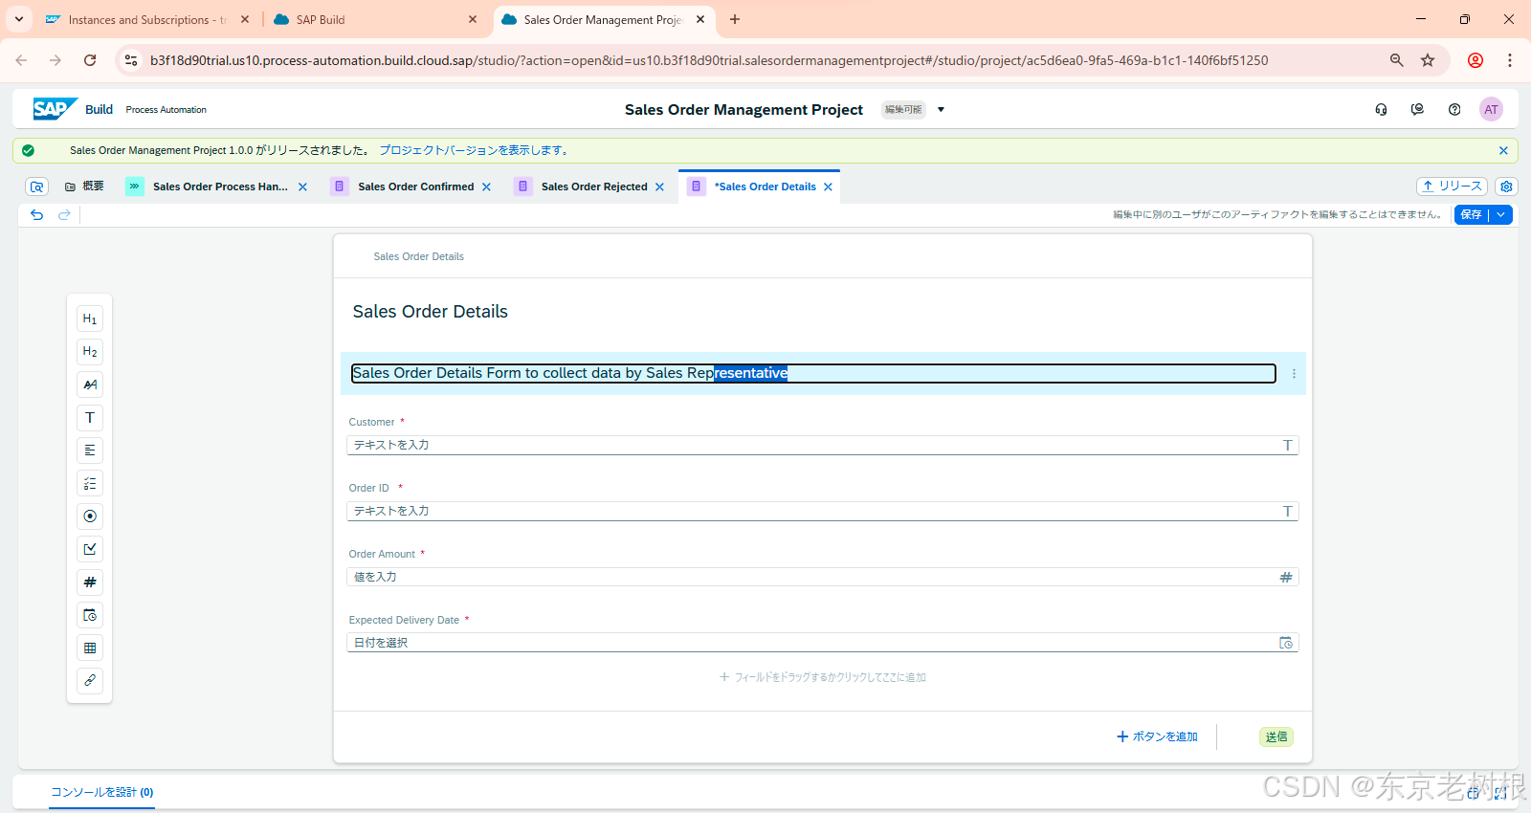This screenshot has height=813, width=1531.
Task: Add a Headline 2 element
Action: [x=90, y=352]
